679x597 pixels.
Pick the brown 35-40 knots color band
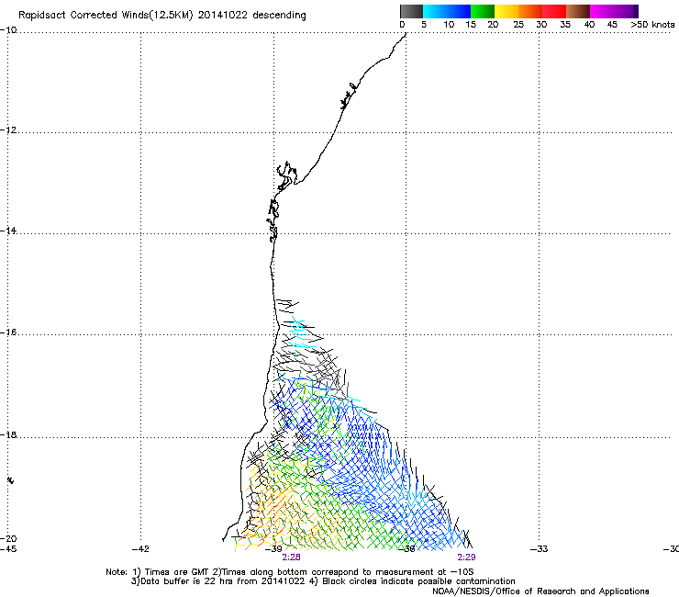click(x=578, y=11)
